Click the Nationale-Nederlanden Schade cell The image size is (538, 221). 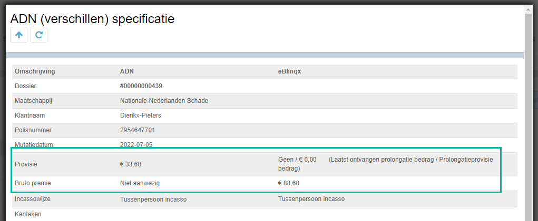coord(164,101)
